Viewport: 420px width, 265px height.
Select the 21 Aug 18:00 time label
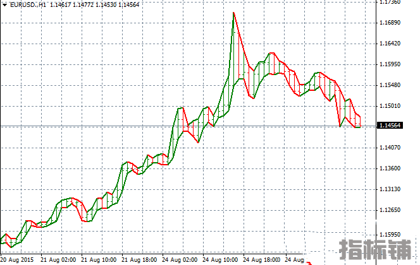tap(139, 259)
